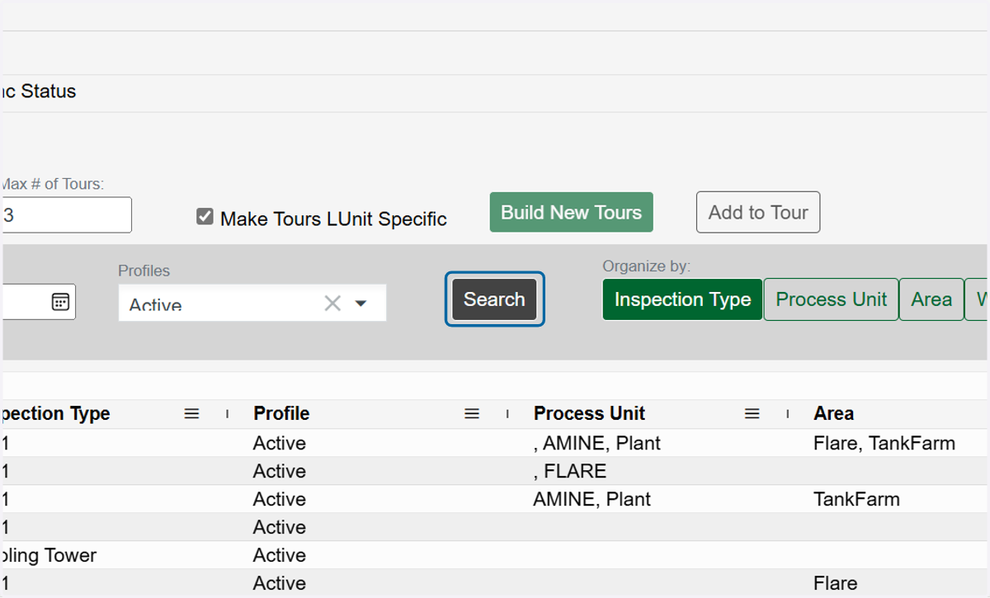The width and height of the screenshot is (990, 598).
Task: Click the Add to Tour button
Action: coord(758,212)
